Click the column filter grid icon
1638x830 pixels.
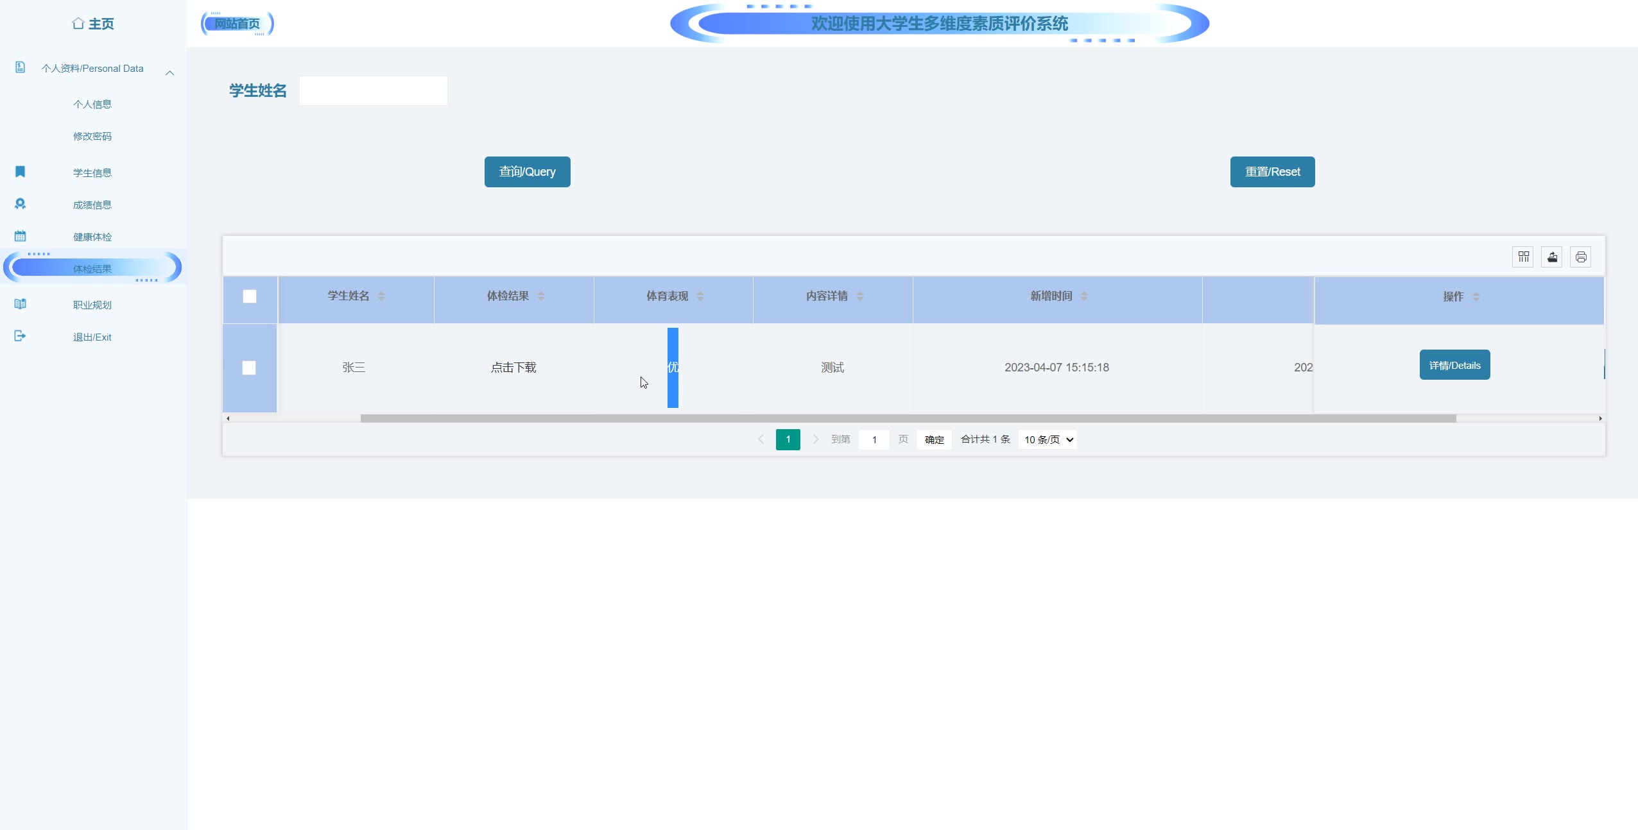point(1523,257)
